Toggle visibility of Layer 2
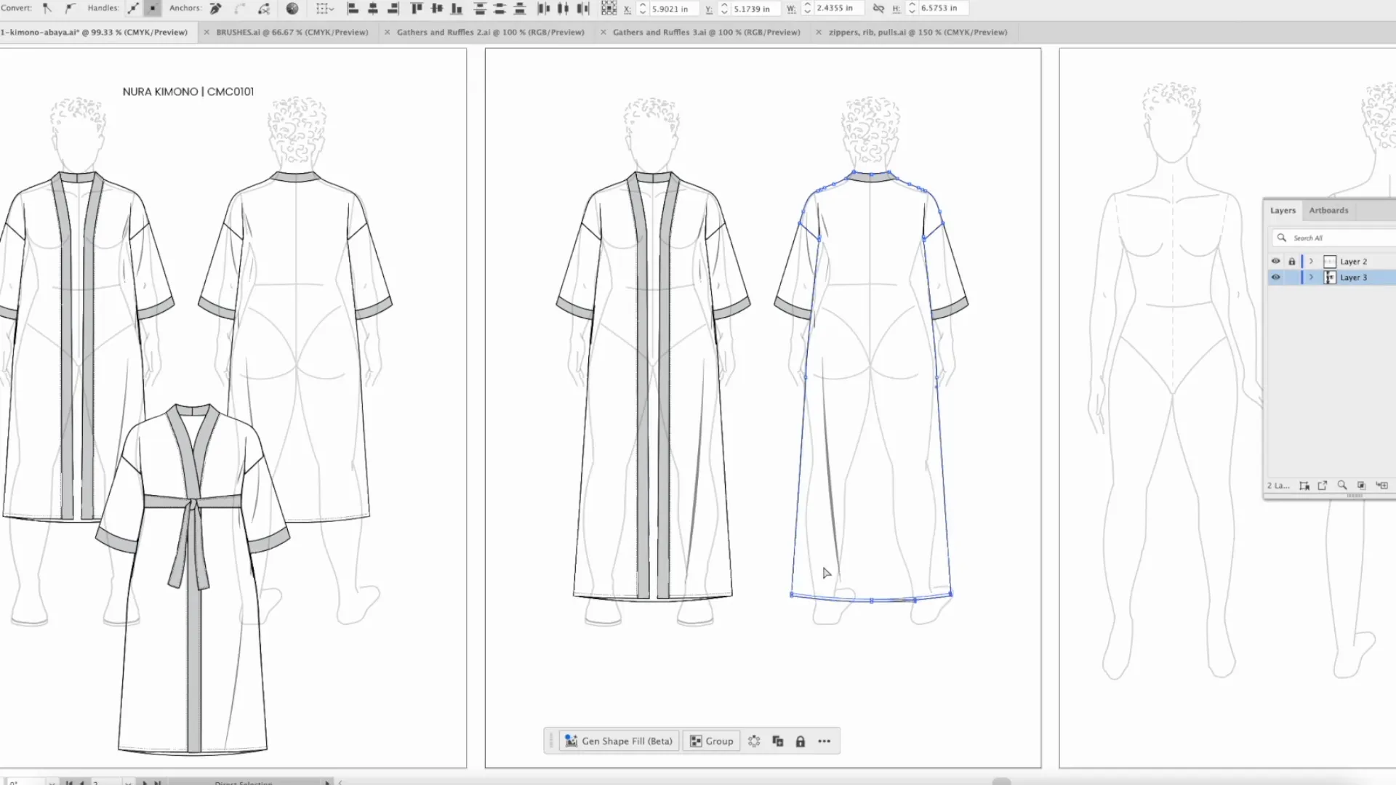 [1276, 261]
